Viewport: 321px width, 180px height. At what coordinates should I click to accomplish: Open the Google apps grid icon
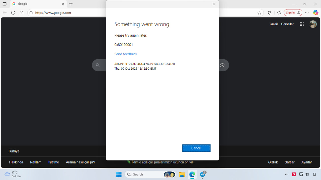(302, 24)
